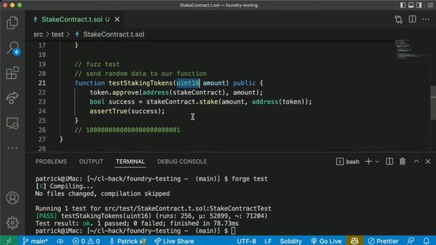This screenshot has height=245, width=436.
Task: Switch to the PROBLEMS panel tab
Action: pyautogui.click(x=51, y=161)
